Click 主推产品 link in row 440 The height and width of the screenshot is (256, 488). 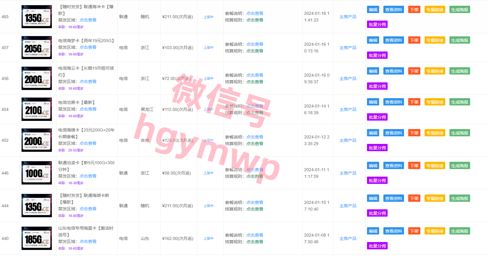[x=348, y=238]
